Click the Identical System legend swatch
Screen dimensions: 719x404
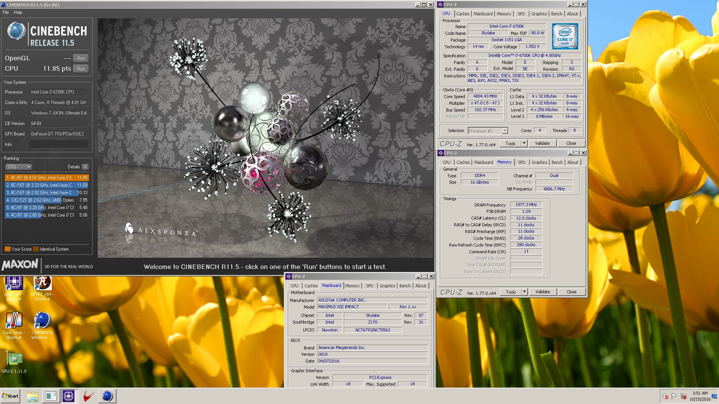tap(36, 249)
